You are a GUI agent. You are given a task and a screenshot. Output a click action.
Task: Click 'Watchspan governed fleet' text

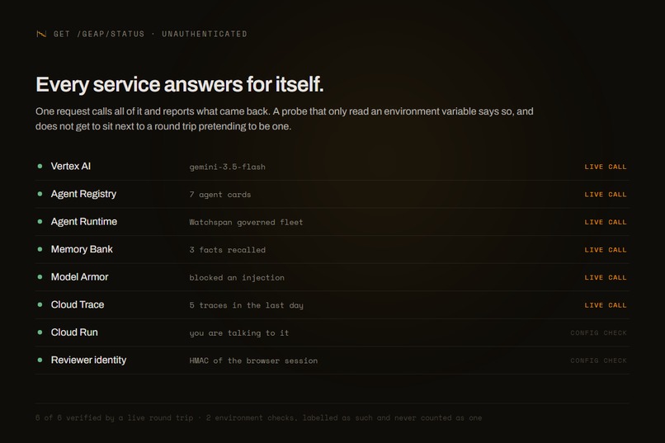click(x=246, y=222)
